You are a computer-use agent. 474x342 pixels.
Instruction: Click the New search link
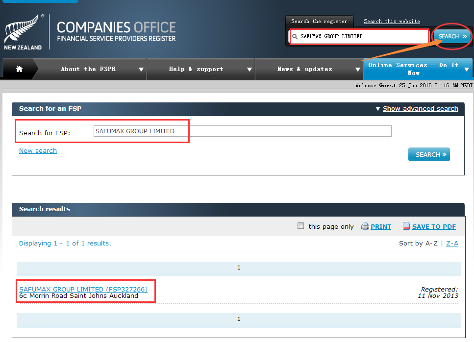click(x=38, y=151)
